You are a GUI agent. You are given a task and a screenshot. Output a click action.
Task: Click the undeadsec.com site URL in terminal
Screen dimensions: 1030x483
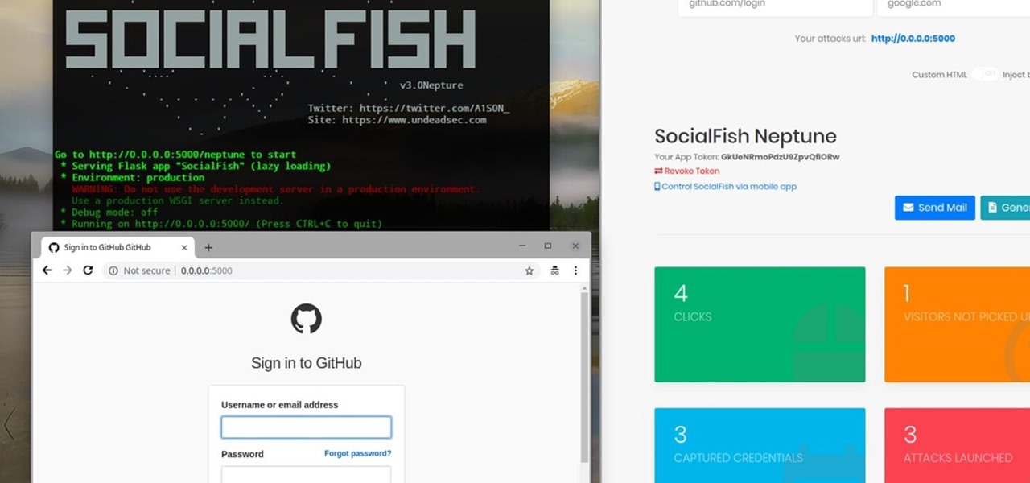414,120
